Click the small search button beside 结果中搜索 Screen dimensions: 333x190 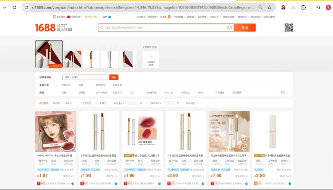pyautogui.click(x=114, y=77)
